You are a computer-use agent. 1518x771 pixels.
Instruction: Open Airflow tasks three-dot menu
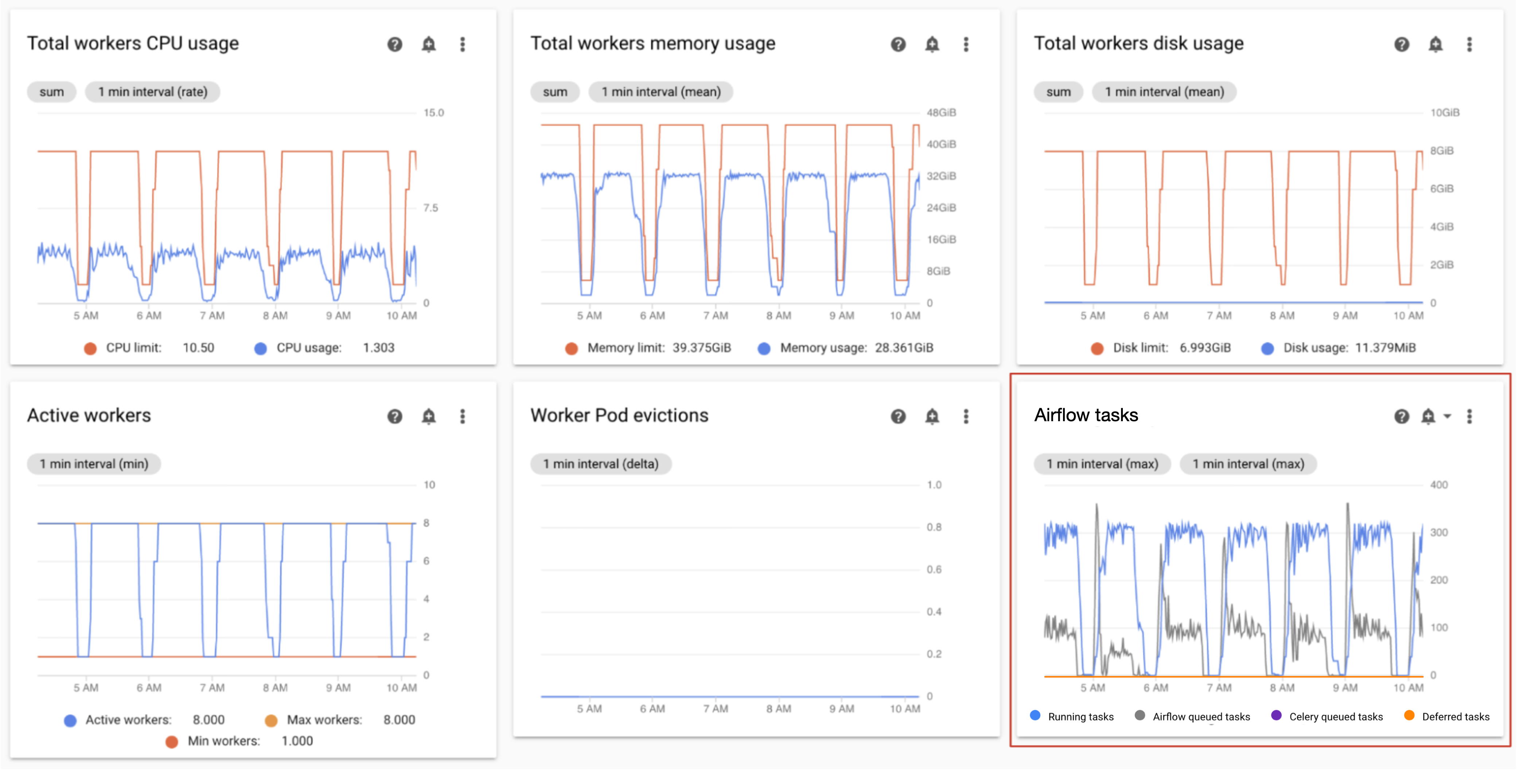pos(1469,416)
